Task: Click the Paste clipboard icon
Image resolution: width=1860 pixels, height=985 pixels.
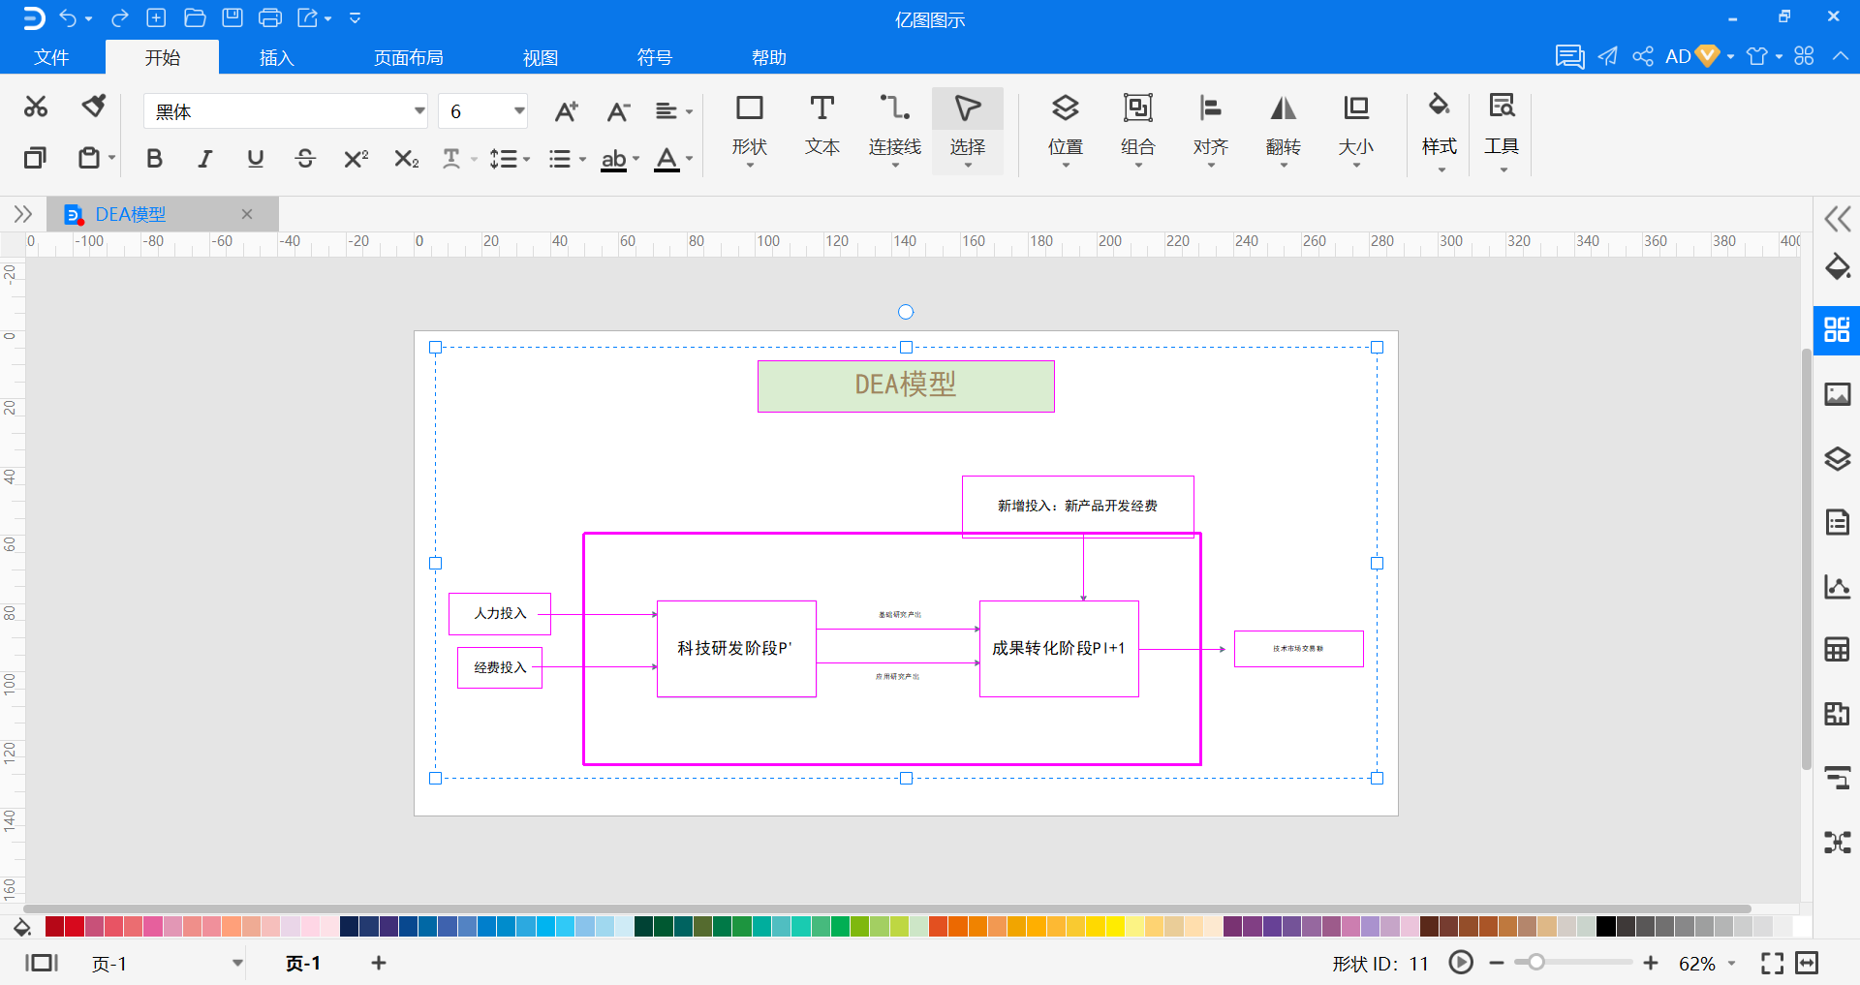Action: [89, 157]
